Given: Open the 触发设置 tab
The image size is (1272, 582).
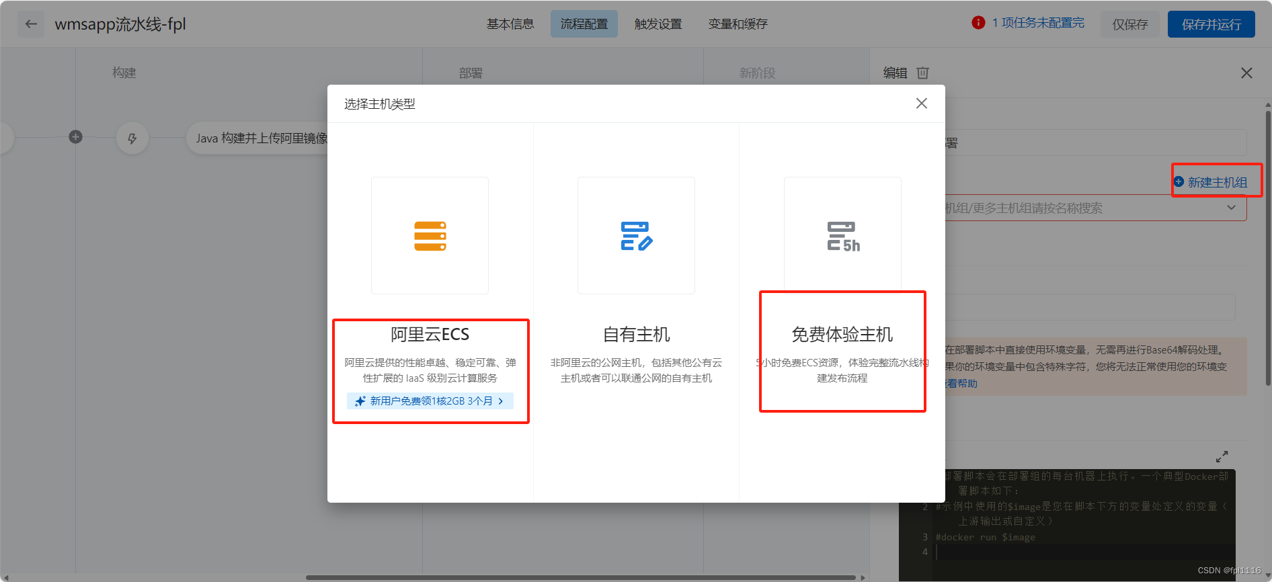Looking at the screenshot, I should [658, 24].
